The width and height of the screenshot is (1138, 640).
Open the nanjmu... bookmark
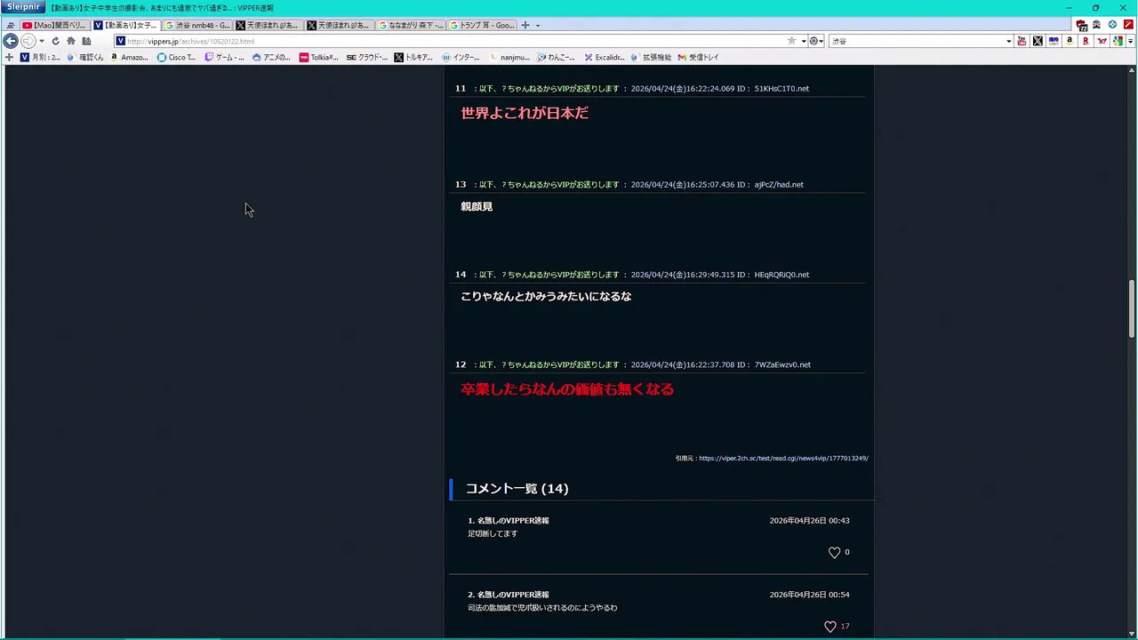point(509,57)
